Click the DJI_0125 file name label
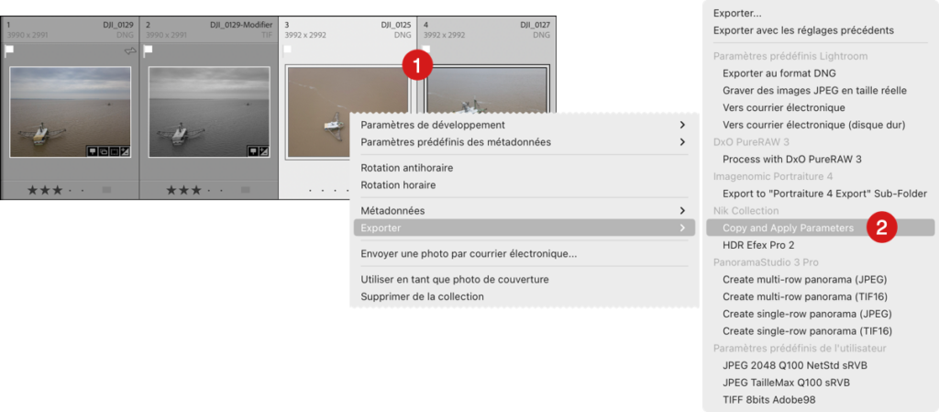 396,25
